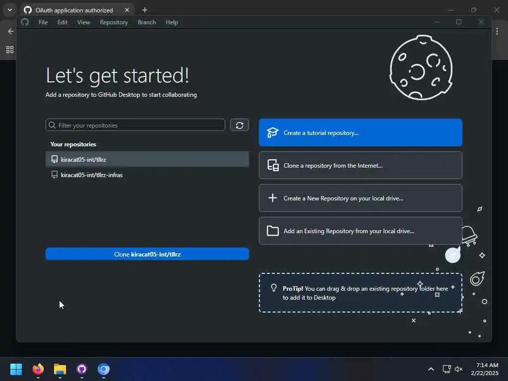
Task: Click the search magnifier icon in filter
Action: (x=52, y=125)
